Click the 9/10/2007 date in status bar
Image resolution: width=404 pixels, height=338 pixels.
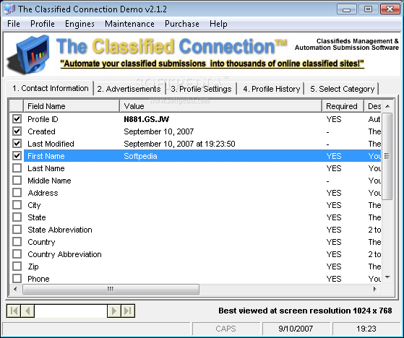click(x=296, y=329)
